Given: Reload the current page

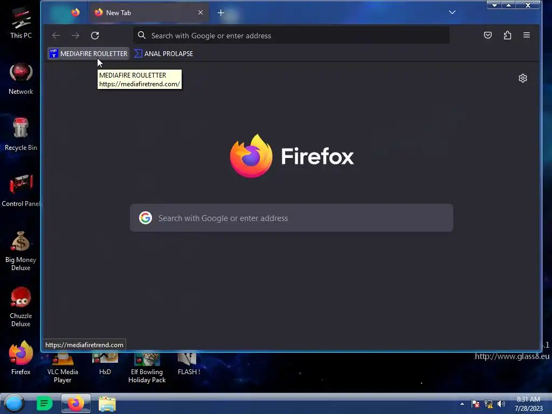Looking at the screenshot, I should pos(95,35).
